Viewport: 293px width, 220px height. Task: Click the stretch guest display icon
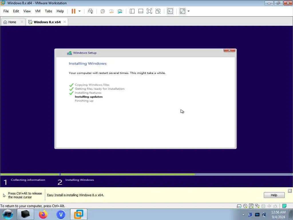[x=183, y=11]
